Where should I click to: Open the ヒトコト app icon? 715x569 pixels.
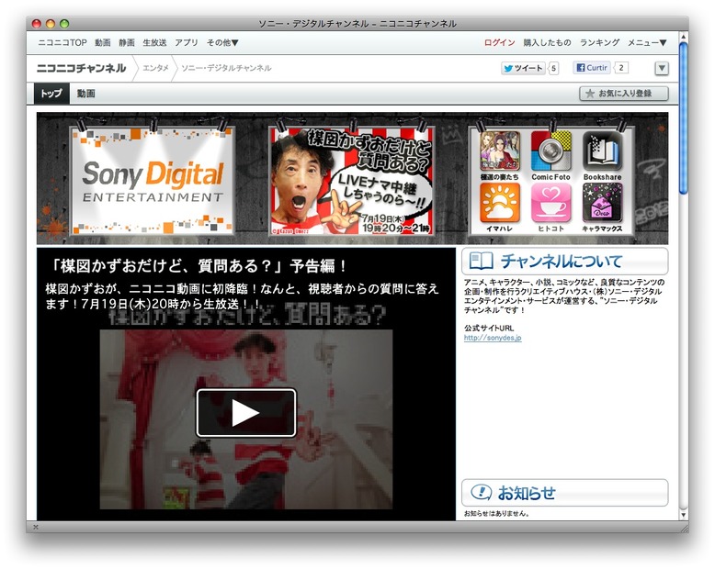pos(550,203)
